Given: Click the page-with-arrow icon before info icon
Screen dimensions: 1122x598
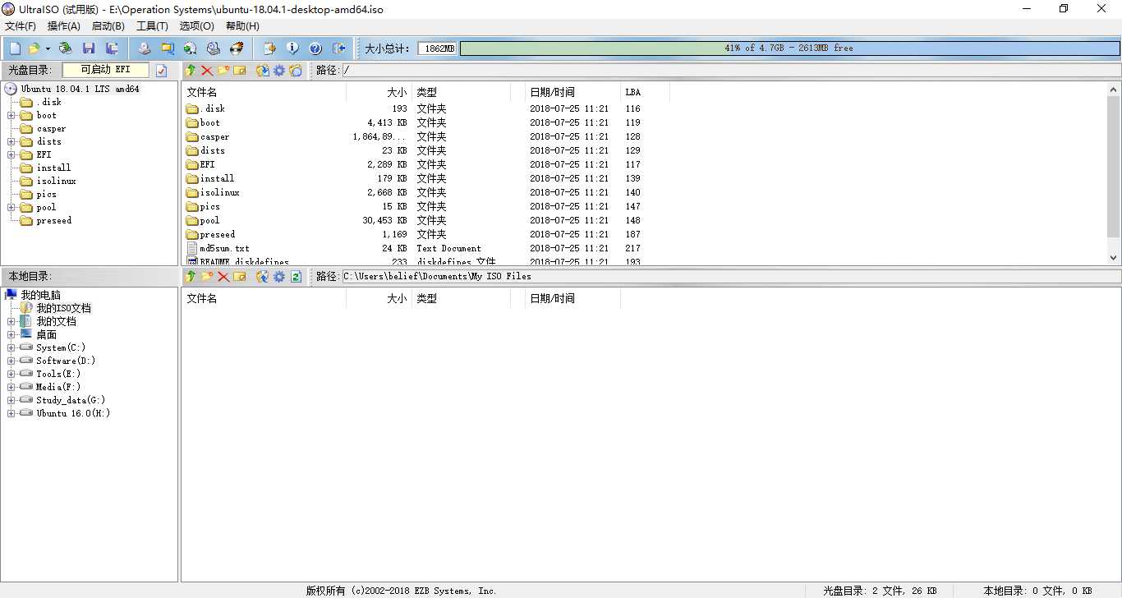Looking at the screenshot, I should (269, 48).
